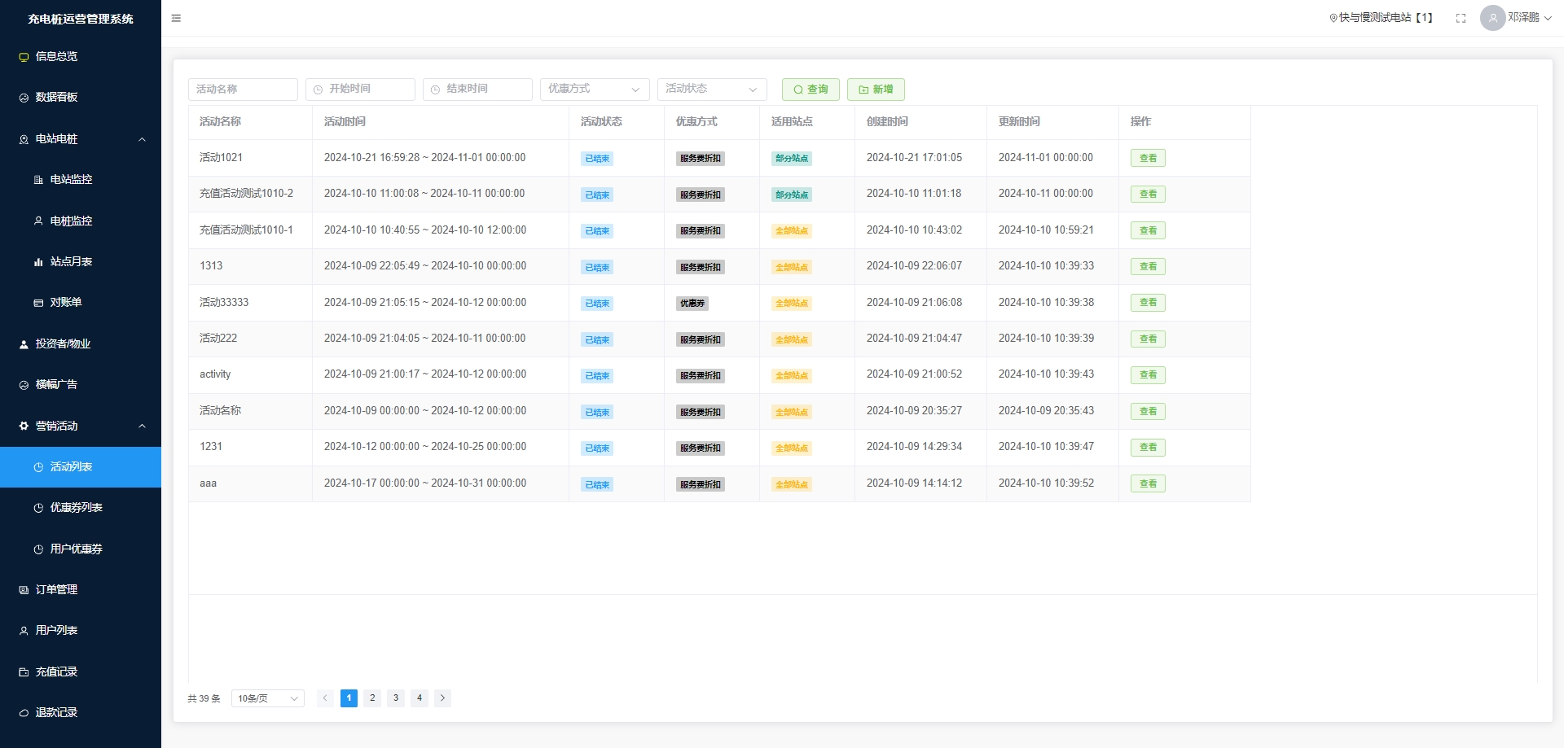Screen dimensions: 1564x748
Task: Go to next page arrow
Action: [442, 698]
